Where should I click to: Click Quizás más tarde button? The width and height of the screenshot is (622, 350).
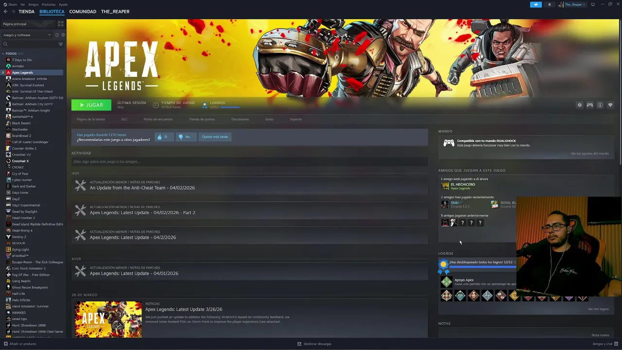coord(215,137)
